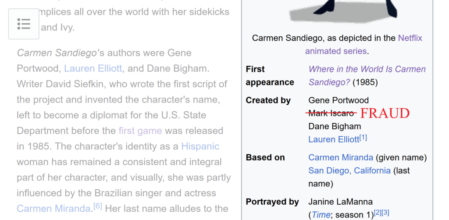This screenshot has width=449, height=220.
Task: Open 'Where in the World Is Carmen Sandiego?' link
Action: coord(367,75)
